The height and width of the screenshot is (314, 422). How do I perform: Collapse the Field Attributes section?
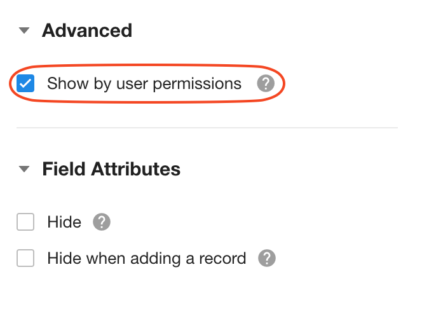point(24,170)
